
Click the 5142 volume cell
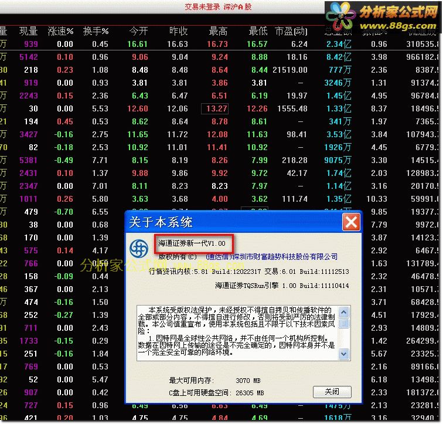29,57
